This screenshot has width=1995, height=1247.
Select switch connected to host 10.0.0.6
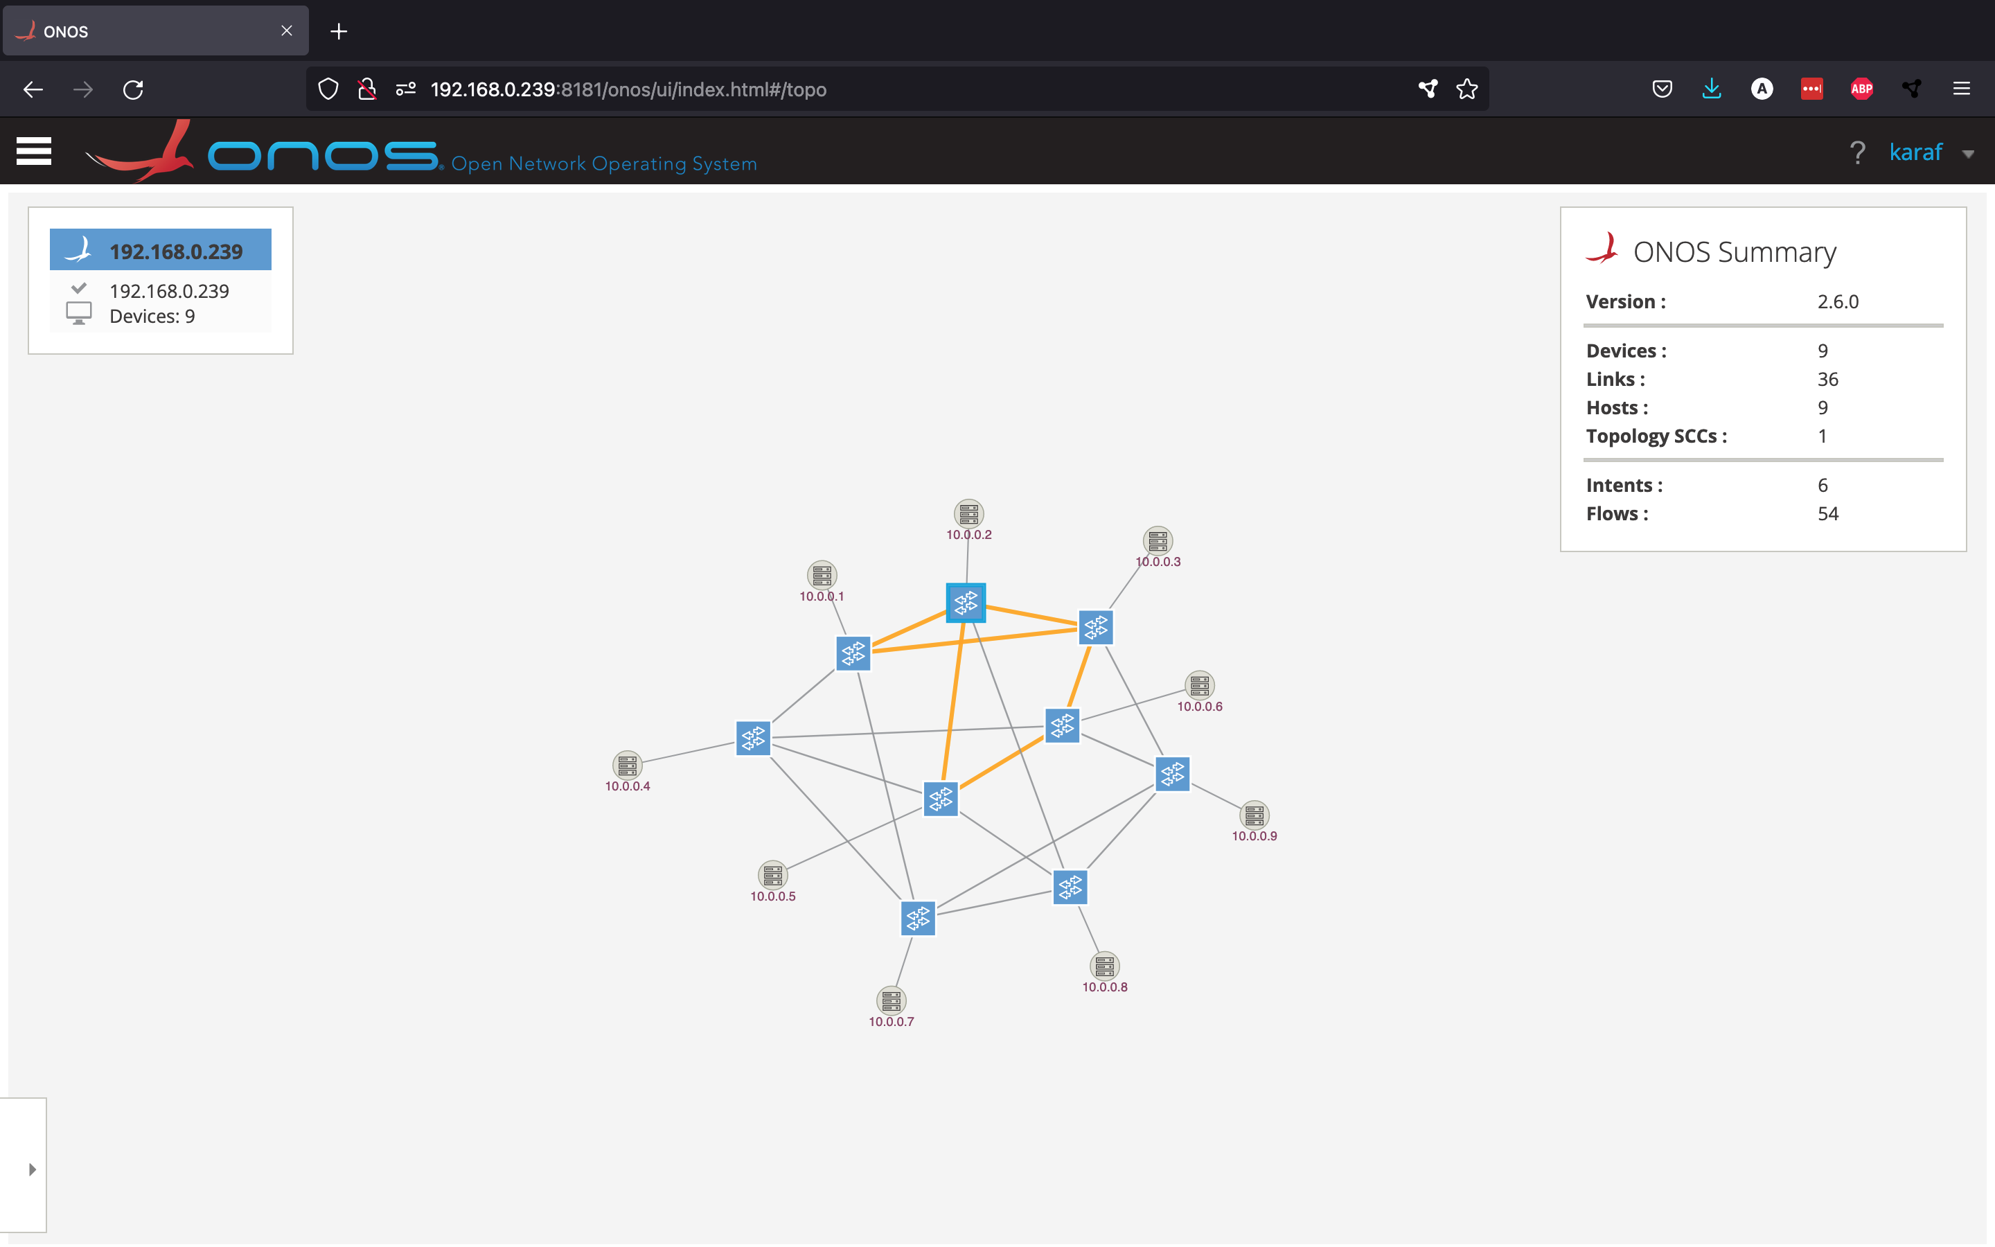pos(1062,725)
